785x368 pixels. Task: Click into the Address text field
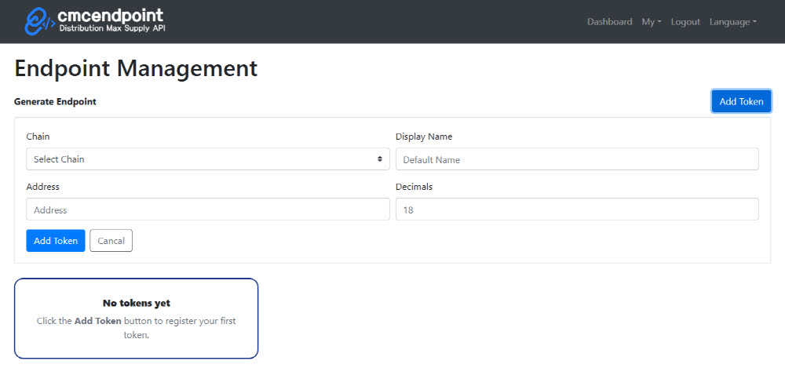(208, 210)
